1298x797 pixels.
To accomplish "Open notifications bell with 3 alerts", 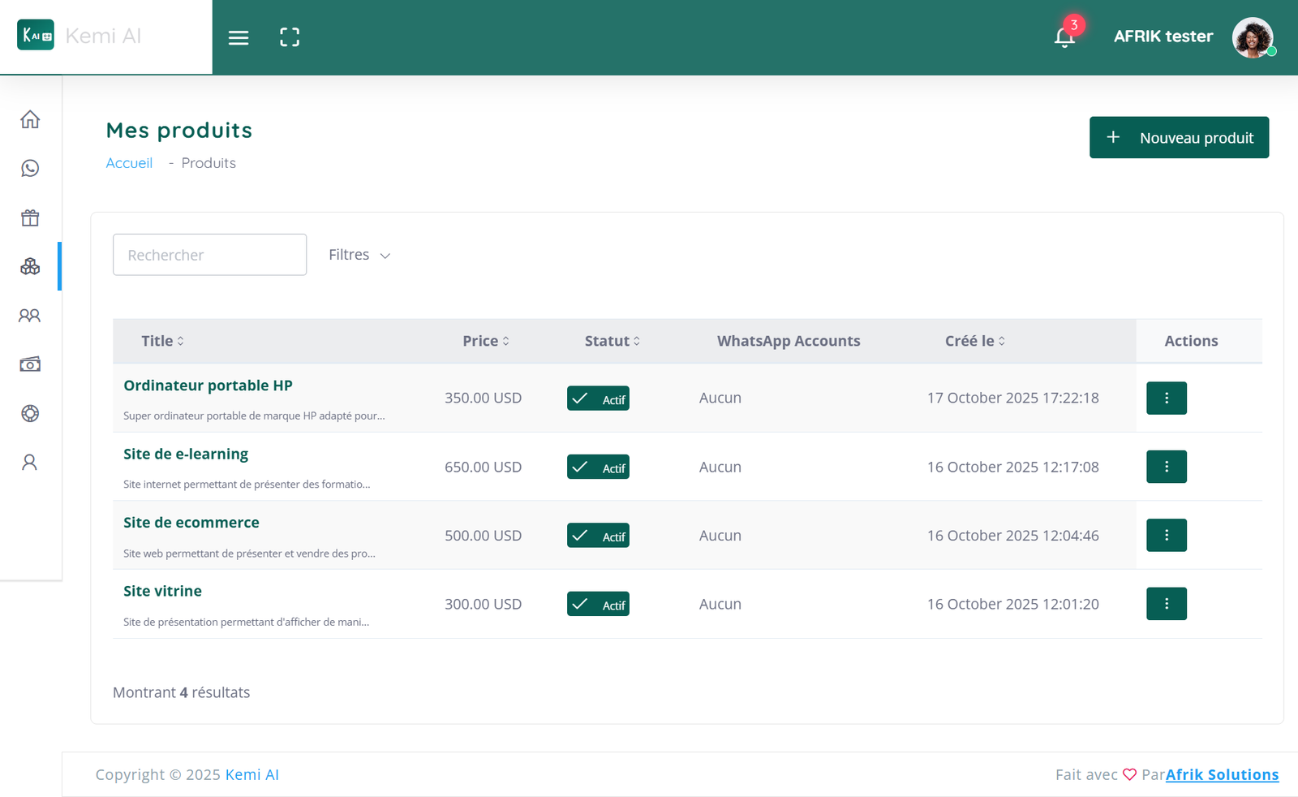I will coord(1064,37).
